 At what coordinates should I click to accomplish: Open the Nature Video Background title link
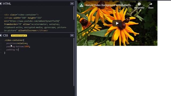[x=109, y=5]
